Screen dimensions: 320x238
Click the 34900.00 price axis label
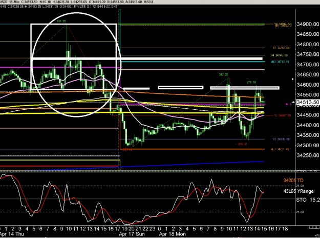coord(308,24)
